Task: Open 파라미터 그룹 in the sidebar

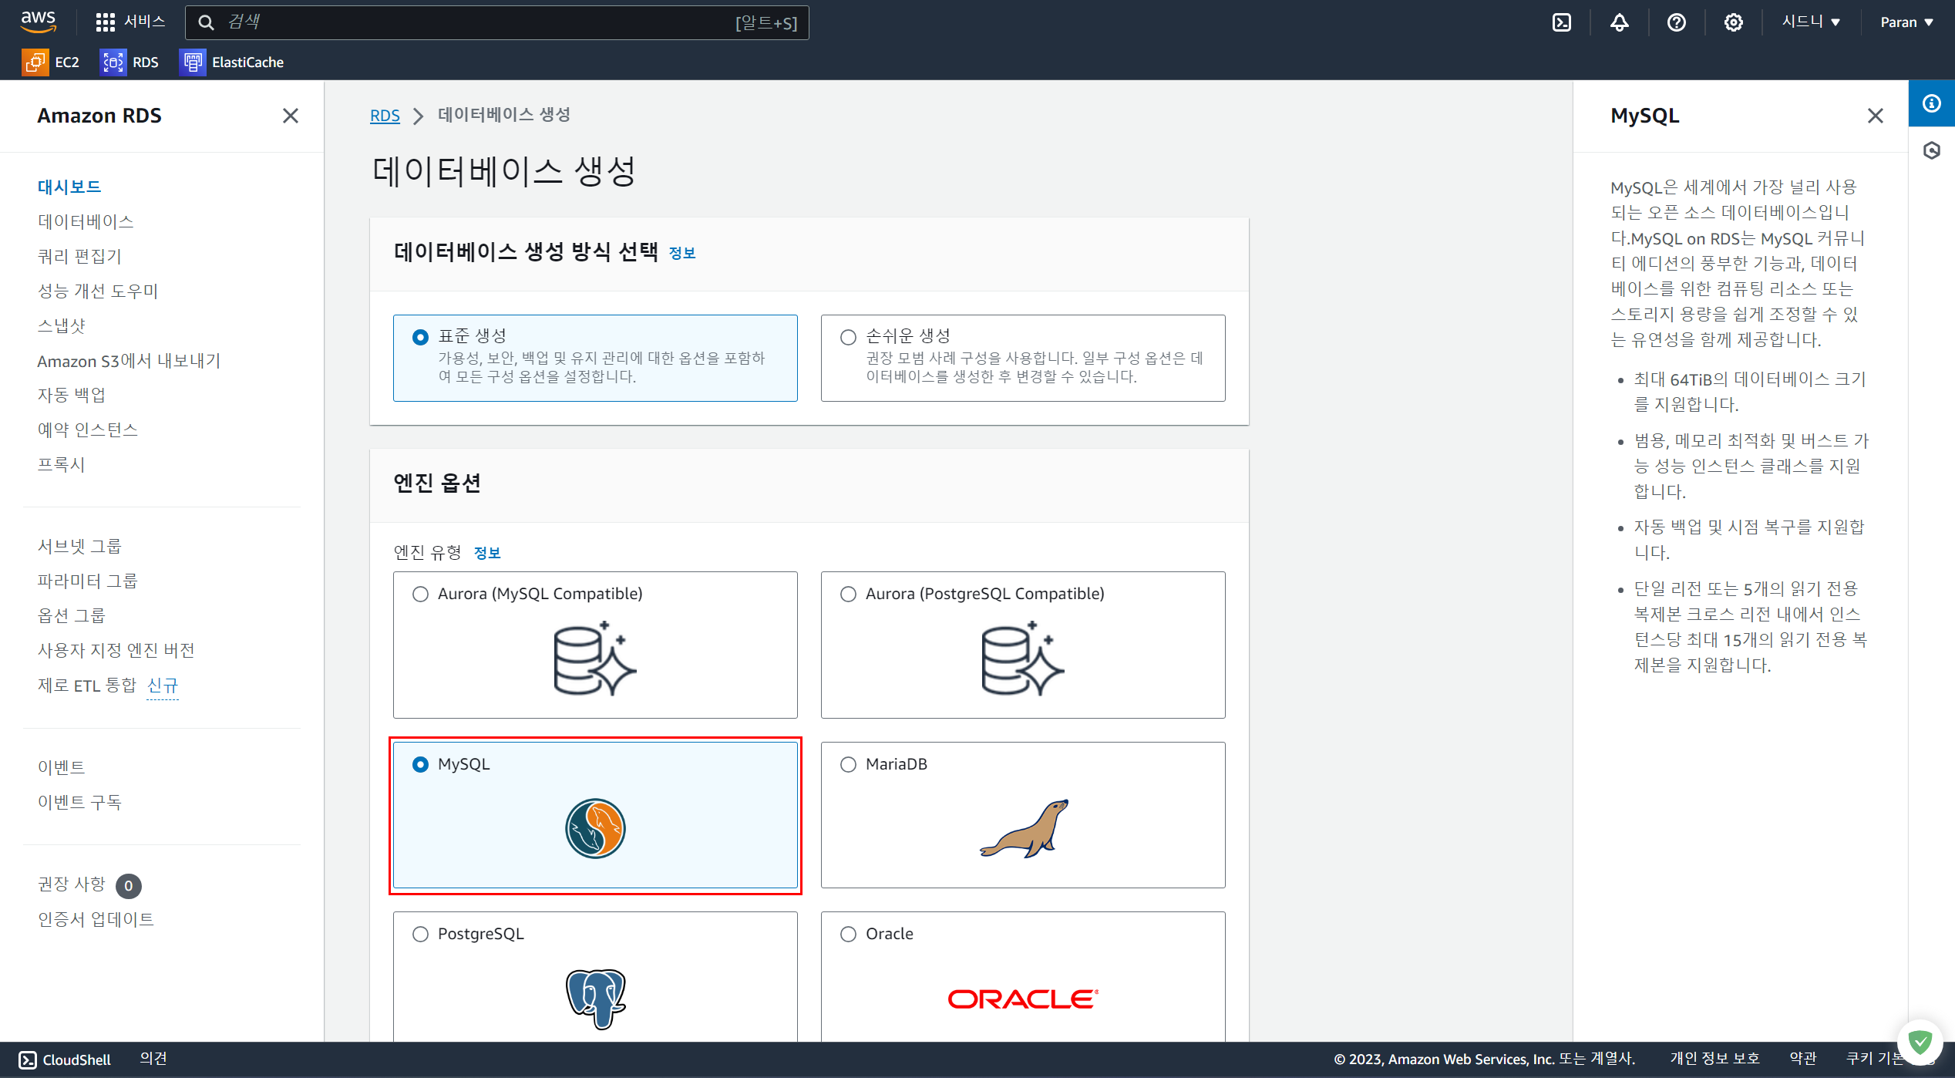Action: coord(88,581)
